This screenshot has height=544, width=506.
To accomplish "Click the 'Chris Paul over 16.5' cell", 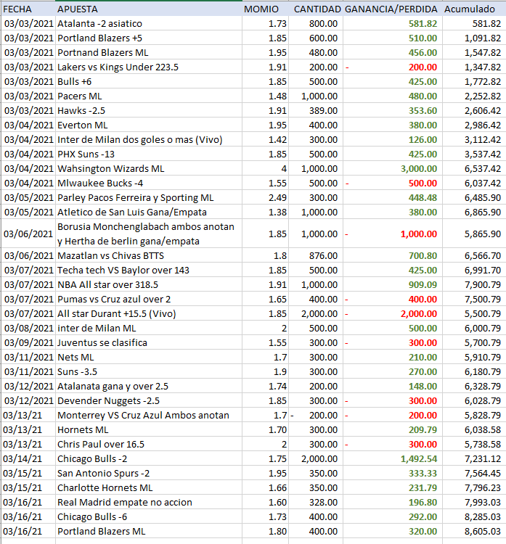I will 149,444.
